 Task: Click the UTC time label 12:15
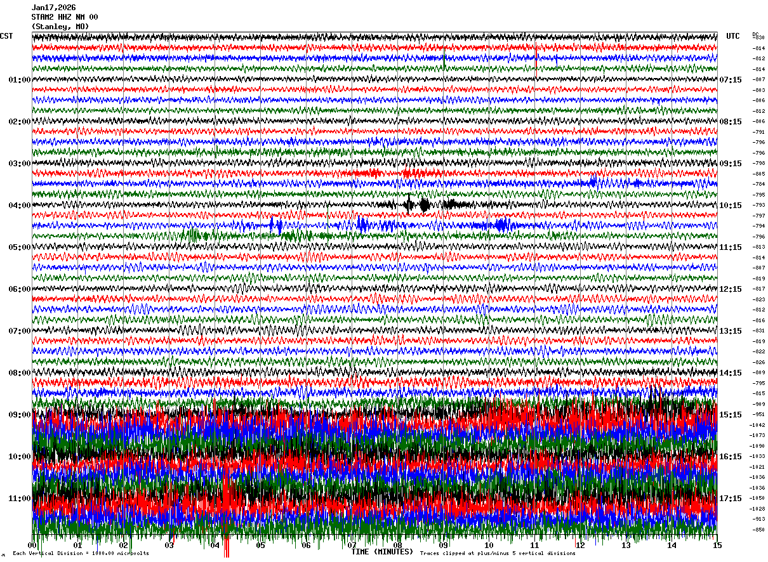pos(731,289)
